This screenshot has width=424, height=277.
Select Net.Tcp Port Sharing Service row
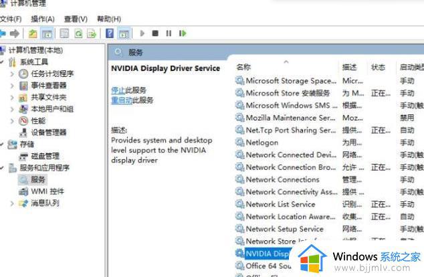329,130
